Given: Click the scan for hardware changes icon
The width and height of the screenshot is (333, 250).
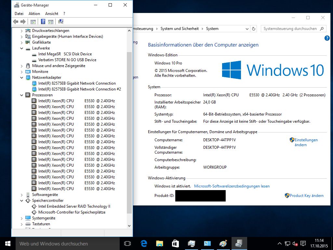Looking at the screenshot, I should click(x=61, y=21).
